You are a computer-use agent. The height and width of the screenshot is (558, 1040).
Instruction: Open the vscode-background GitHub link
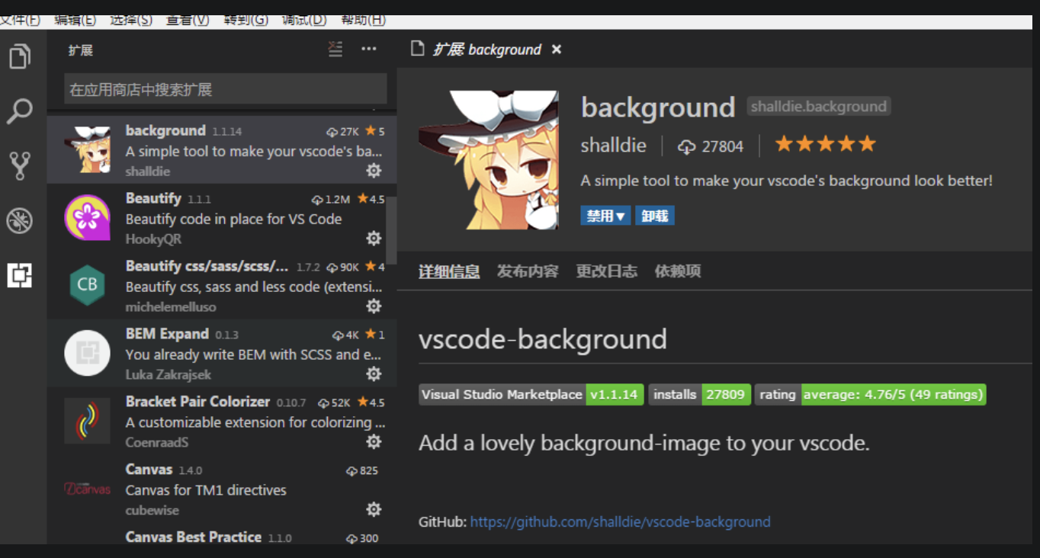tap(620, 522)
